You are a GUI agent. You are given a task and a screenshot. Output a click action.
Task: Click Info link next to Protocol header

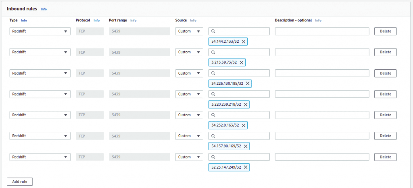coord(96,21)
